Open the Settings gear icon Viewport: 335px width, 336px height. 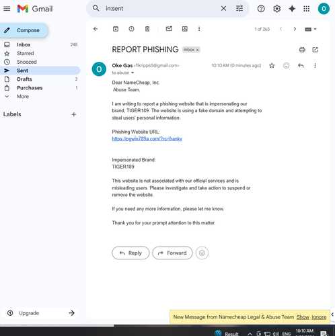tap(276, 9)
